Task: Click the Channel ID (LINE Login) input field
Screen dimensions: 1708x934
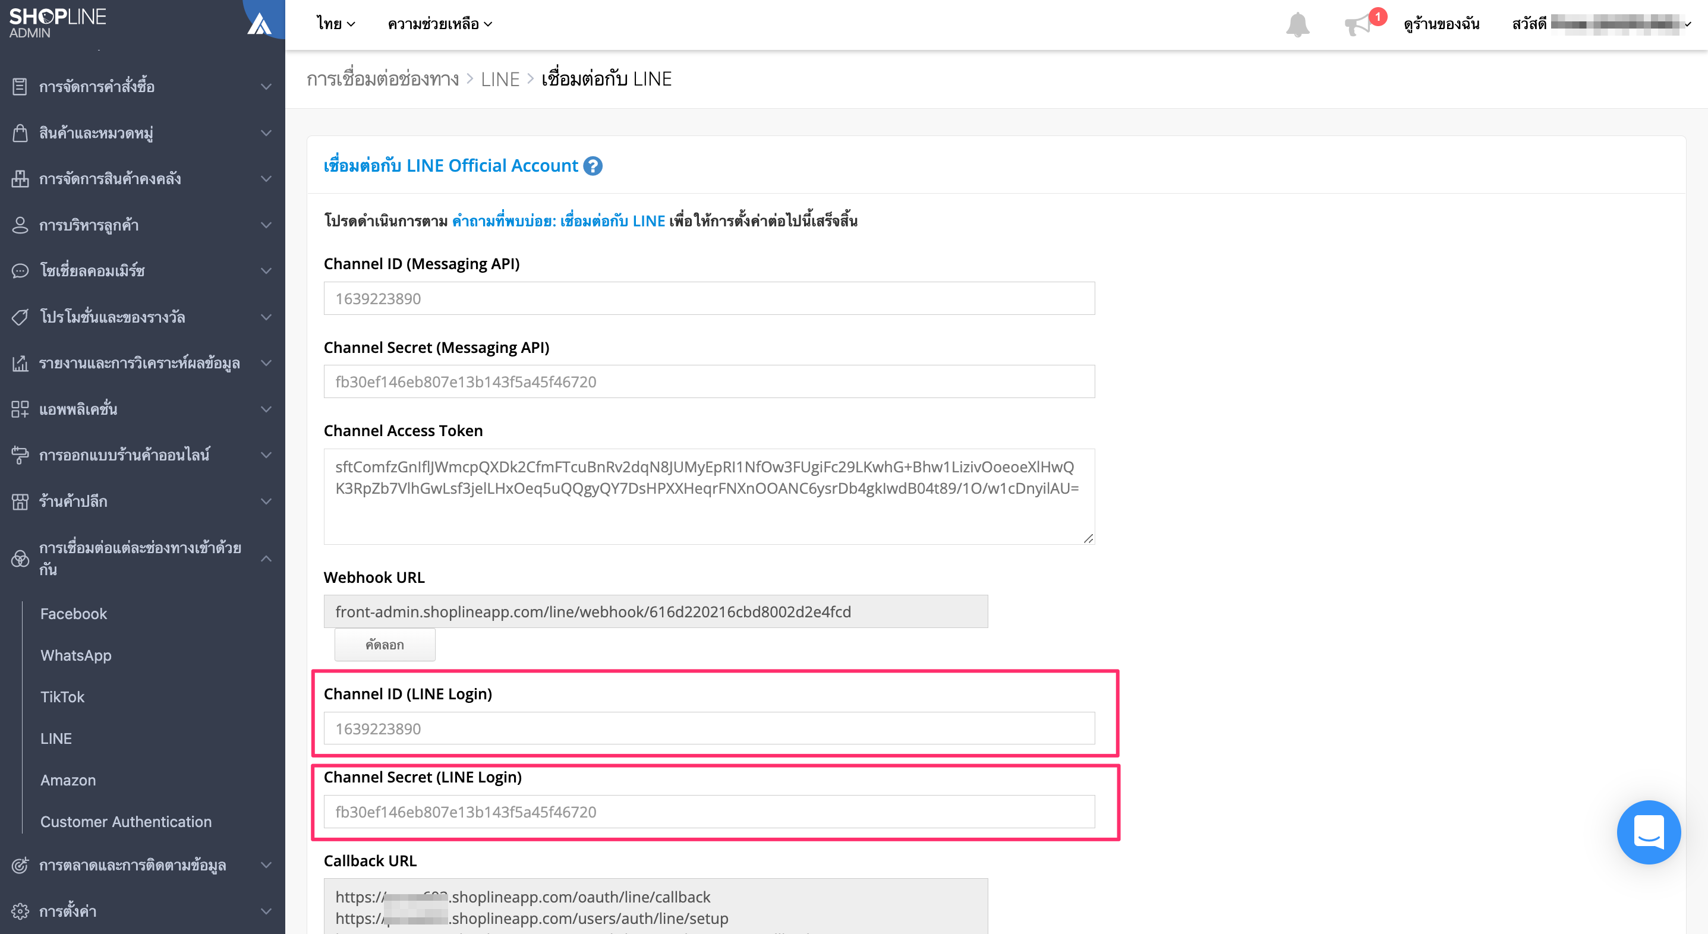Action: pyautogui.click(x=709, y=728)
